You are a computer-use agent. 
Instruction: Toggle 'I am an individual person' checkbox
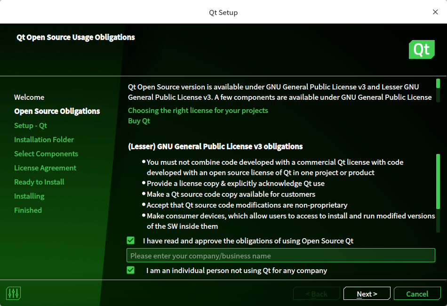tap(130, 270)
